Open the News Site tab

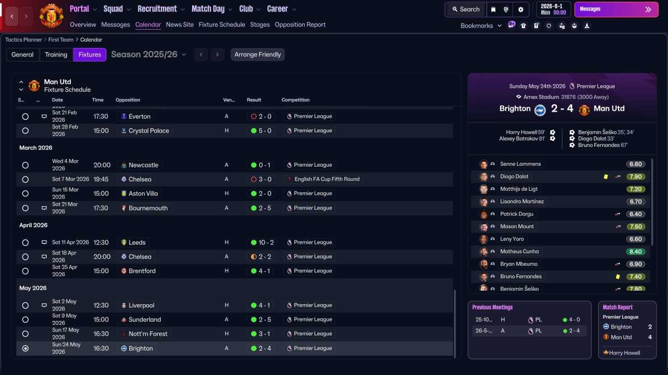coord(180,24)
